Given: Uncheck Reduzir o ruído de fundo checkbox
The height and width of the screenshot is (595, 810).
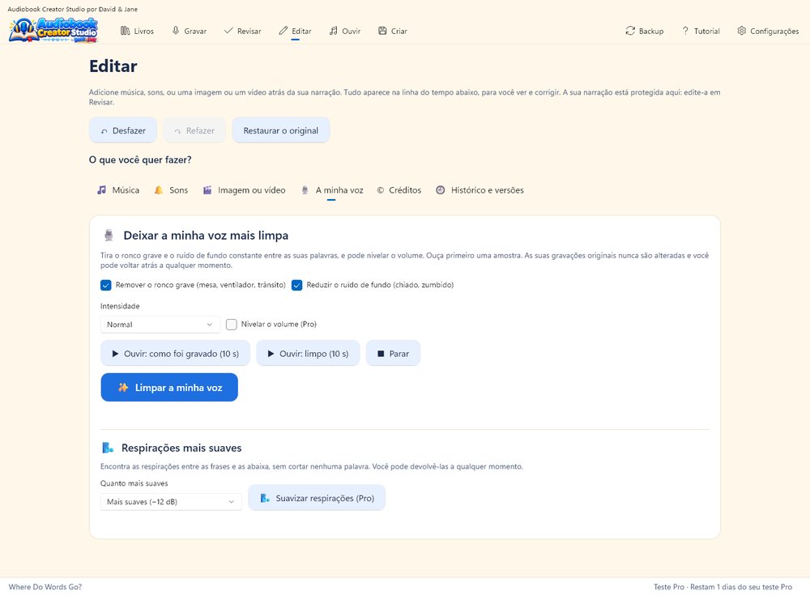Looking at the screenshot, I should [x=297, y=285].
